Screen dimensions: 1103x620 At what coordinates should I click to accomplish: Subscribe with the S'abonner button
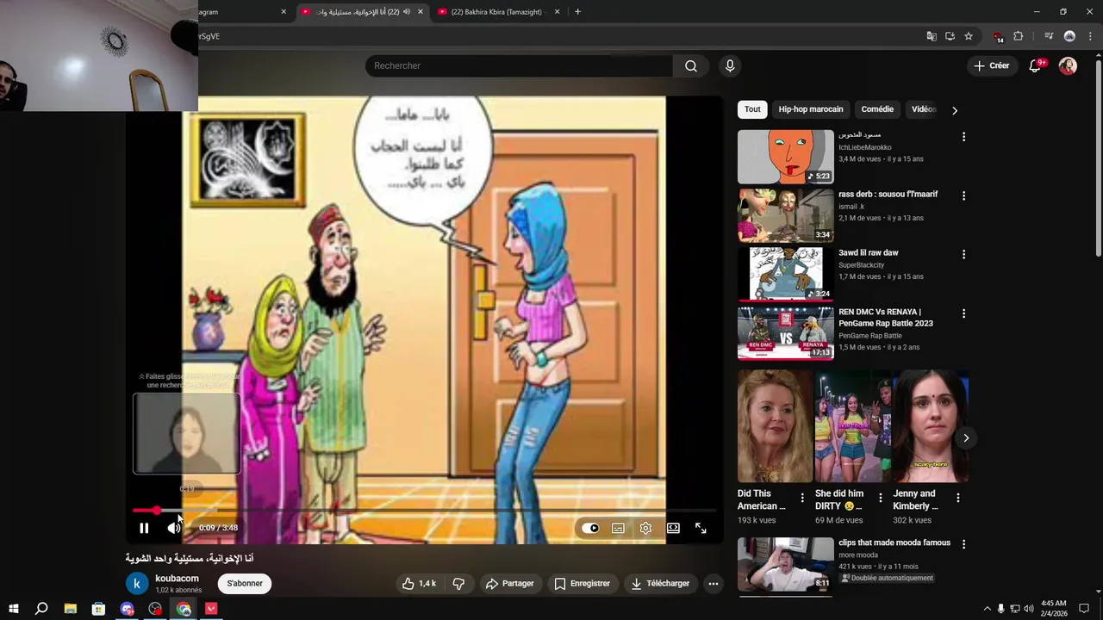(x=245, y=583)
